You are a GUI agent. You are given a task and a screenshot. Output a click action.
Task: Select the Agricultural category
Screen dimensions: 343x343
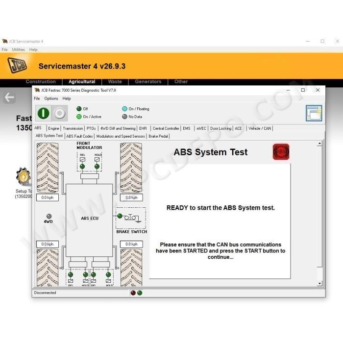[82, 82]
